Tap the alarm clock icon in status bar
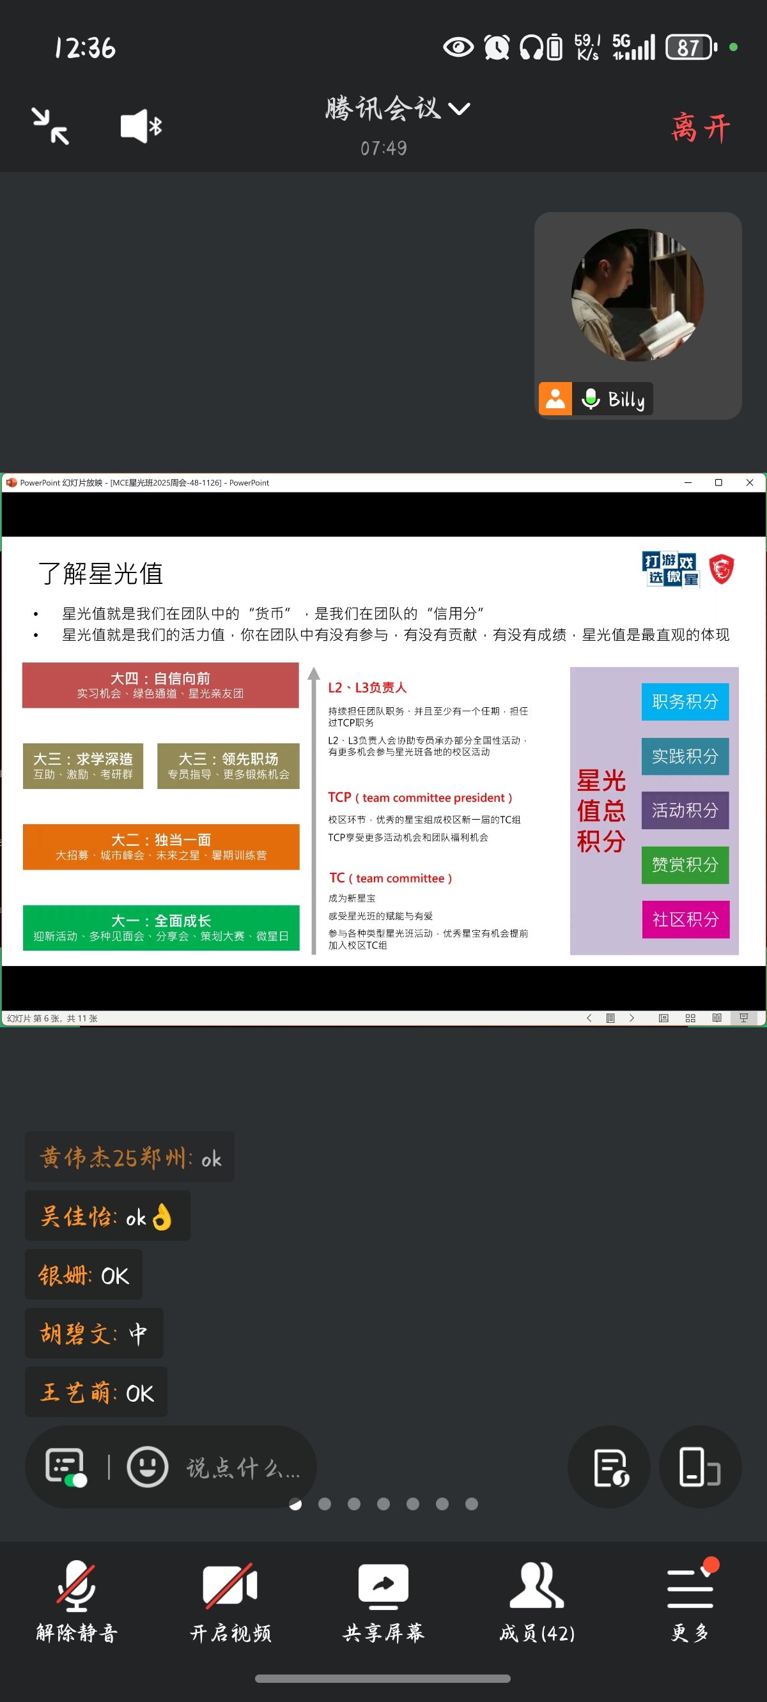The height and width of the screenshot is (1702, 767). click(497, 47)
